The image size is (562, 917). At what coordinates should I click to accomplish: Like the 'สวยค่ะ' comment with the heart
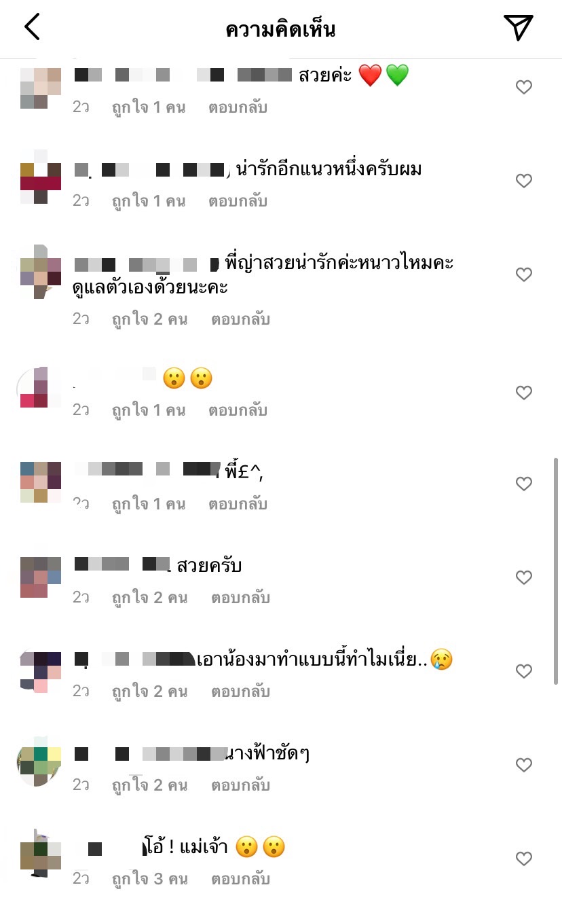523,87
